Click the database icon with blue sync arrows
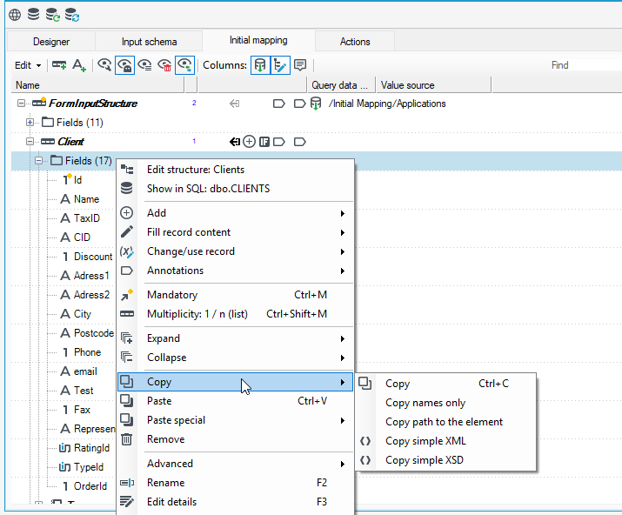 (72, 15)
